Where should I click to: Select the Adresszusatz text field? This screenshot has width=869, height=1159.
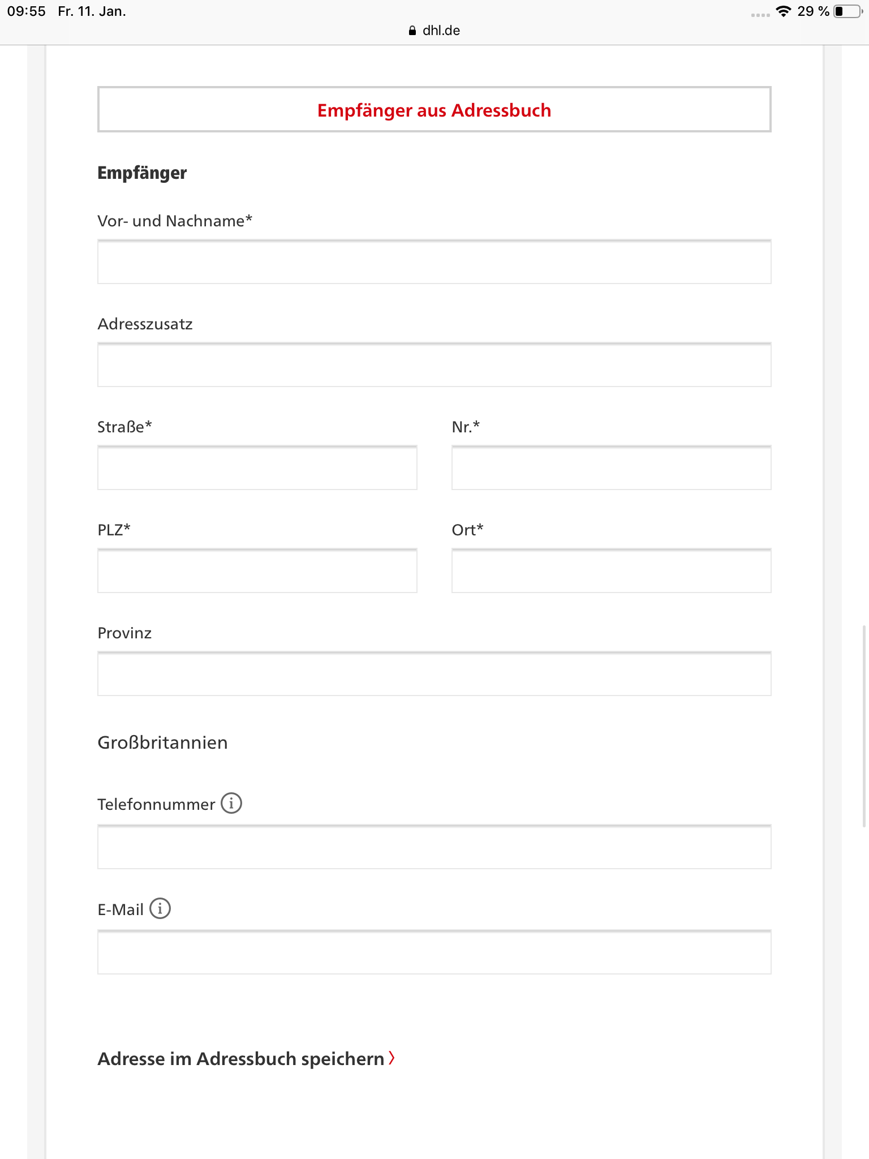pos(434,364)
